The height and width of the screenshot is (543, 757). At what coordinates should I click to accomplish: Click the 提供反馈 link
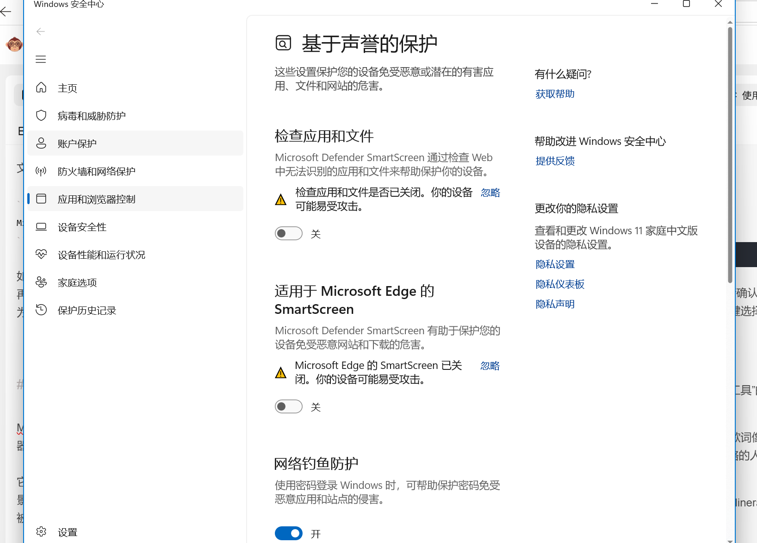[x=555, y=161]
